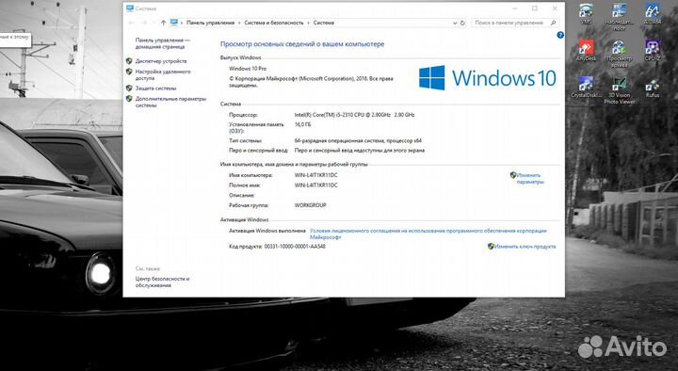Expand the chevron before Панель управления in the breadcrumb
The image size is (678, 371).
(182, 23)
